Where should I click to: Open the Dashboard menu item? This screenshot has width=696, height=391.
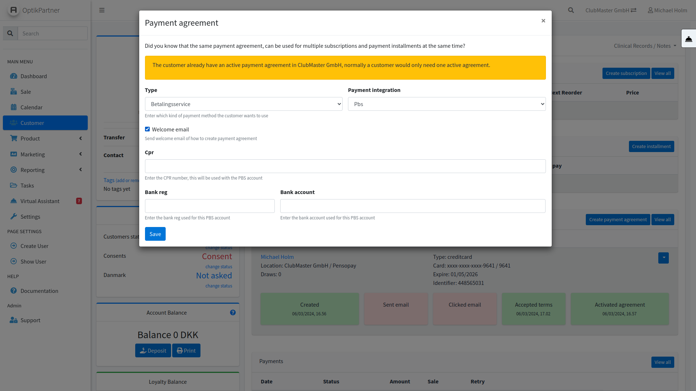34,76
